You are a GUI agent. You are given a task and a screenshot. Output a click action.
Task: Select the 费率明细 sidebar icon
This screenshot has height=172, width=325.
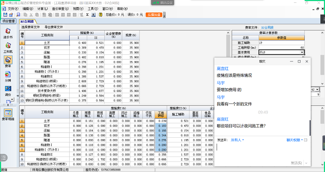pos(8,115)
